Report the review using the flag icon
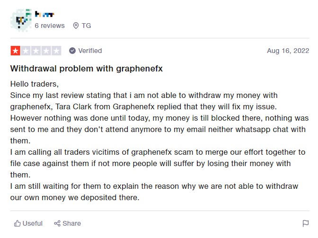The height and width of the screenshot is (238, 318). click(x=306, y=223)
